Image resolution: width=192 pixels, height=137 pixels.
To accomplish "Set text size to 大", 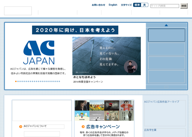I will [145, 5].
